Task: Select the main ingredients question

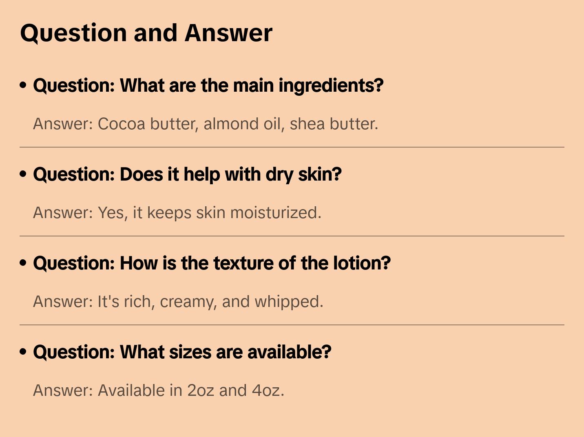Action: (208, 85)
